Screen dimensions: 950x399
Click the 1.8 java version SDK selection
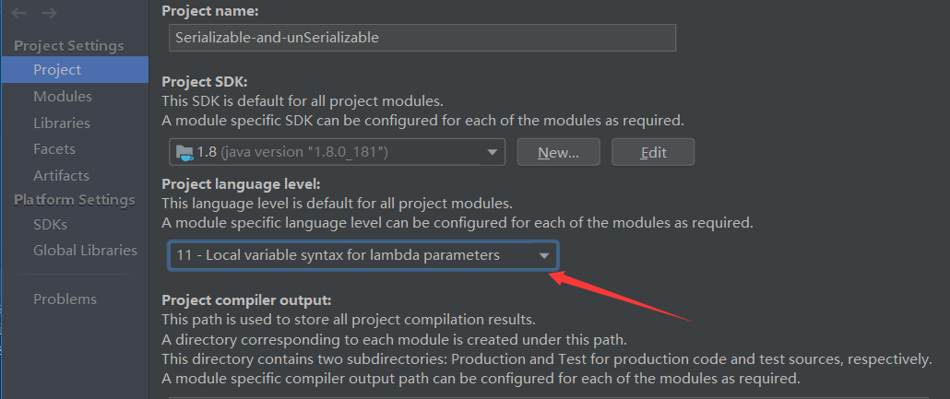(292, 152)
